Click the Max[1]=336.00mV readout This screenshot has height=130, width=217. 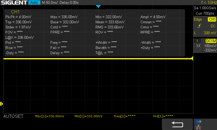pyautogui.click(x=50, y=116)
